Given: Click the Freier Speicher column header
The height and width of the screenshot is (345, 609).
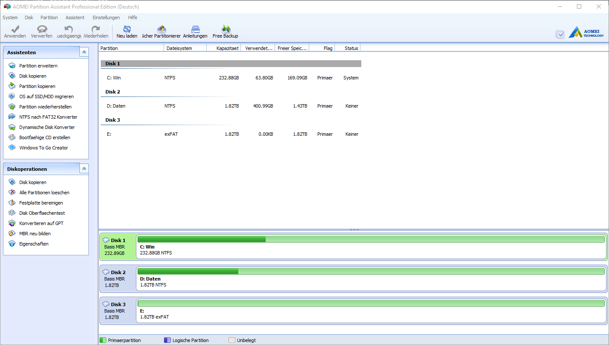Looking at the screenshot, I should point(292,48).
